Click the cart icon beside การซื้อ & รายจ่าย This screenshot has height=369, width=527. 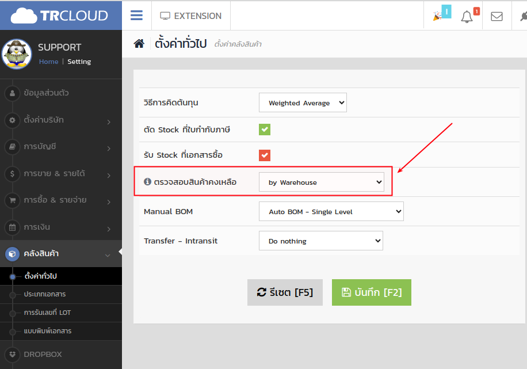coord(13,200)
